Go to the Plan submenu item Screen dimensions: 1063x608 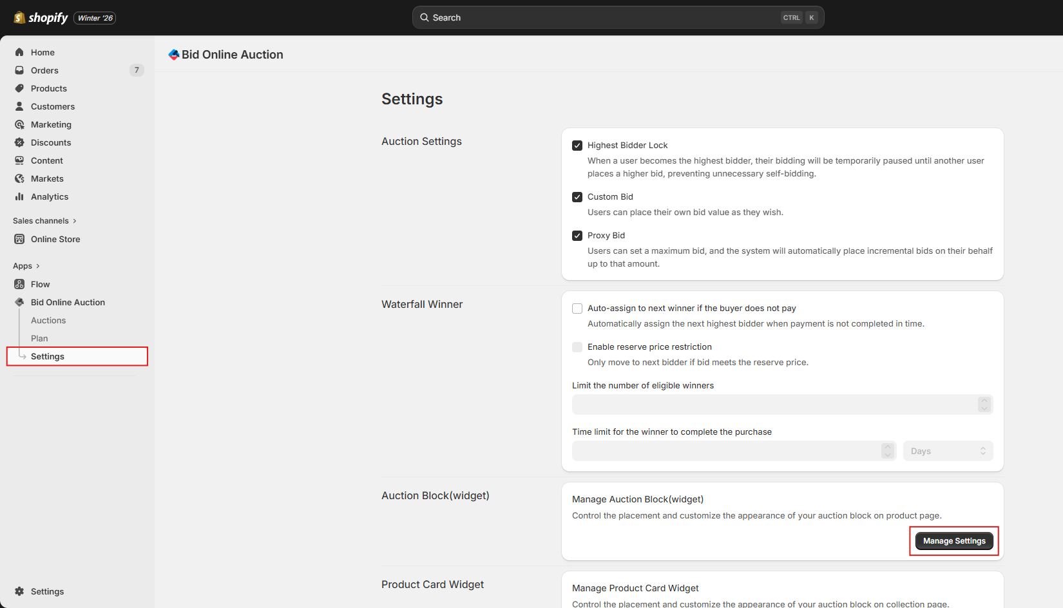coord(39,338)
